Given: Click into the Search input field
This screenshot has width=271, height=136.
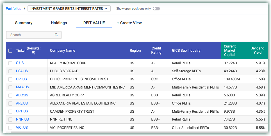Looking at the screenshot, I should (34, 35).
